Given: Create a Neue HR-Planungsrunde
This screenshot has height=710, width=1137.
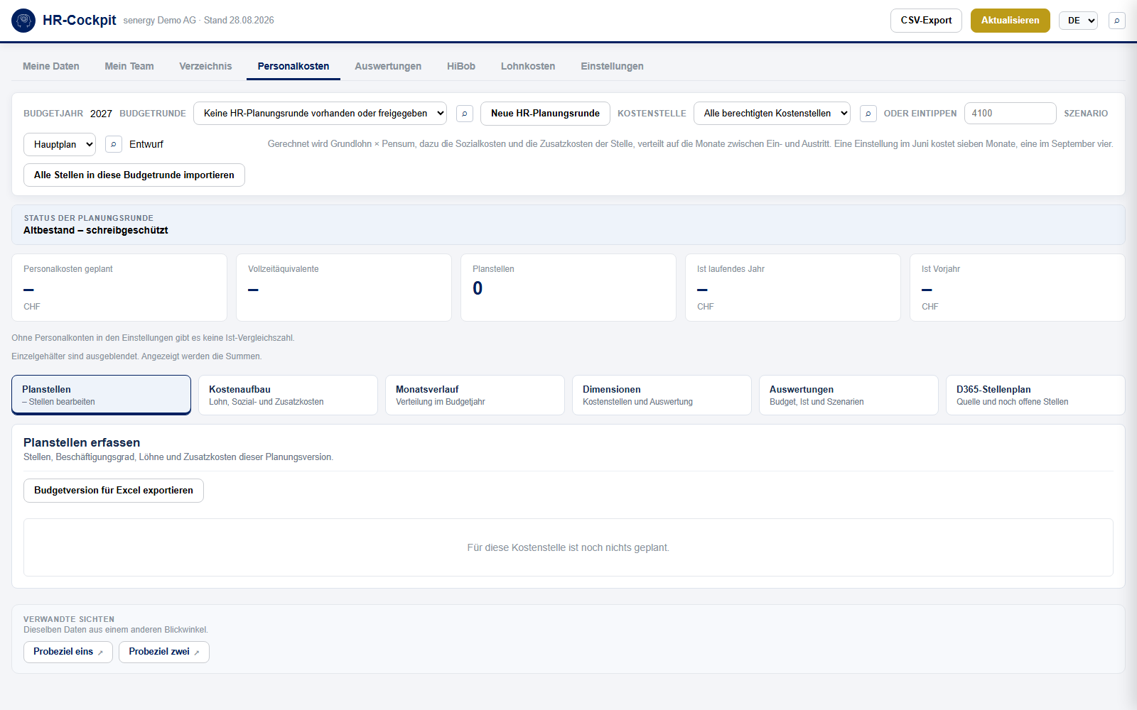Looking at the screenshot, I should click(x=545, y=114).
